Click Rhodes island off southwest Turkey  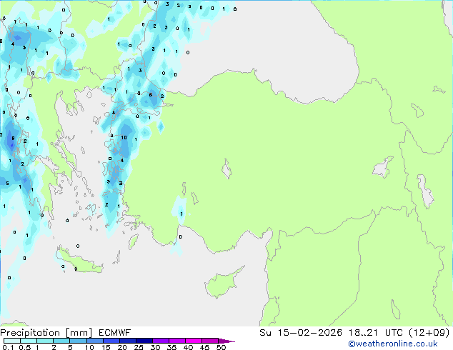(x=133, y=241)
